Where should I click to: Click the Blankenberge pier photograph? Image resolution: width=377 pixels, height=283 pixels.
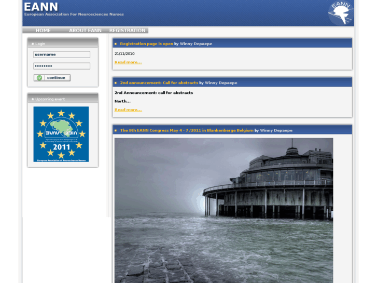point(224,208)
